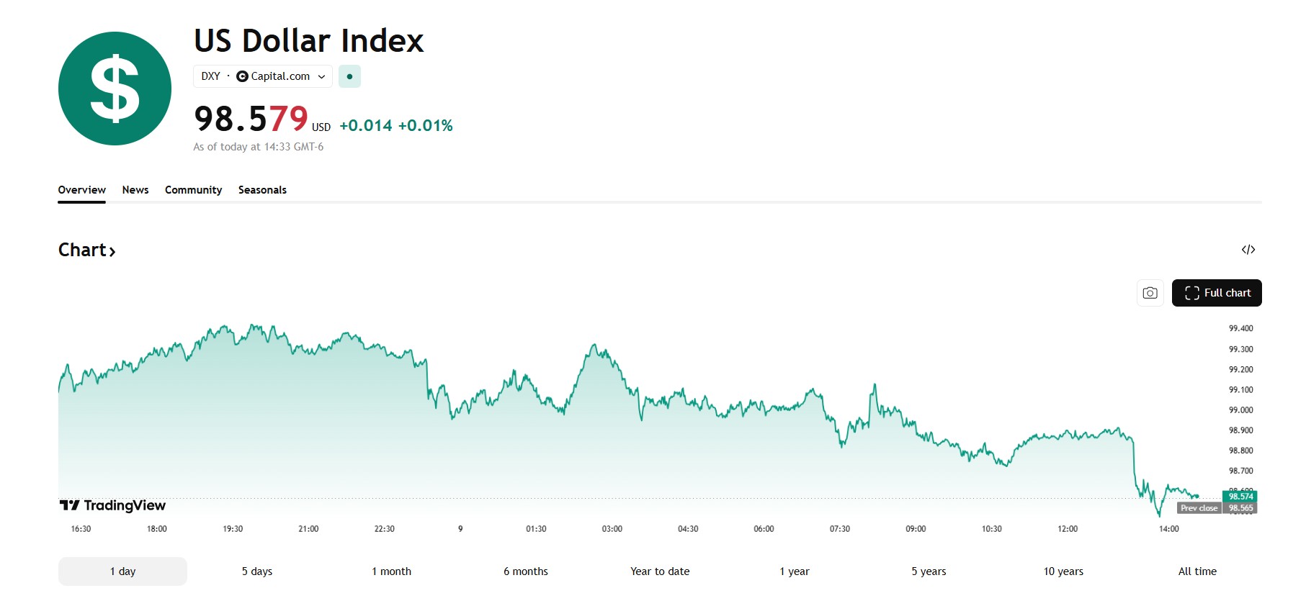Choose the 6 months range
This screenshot has height=606, width=1306.
(526, 571)
